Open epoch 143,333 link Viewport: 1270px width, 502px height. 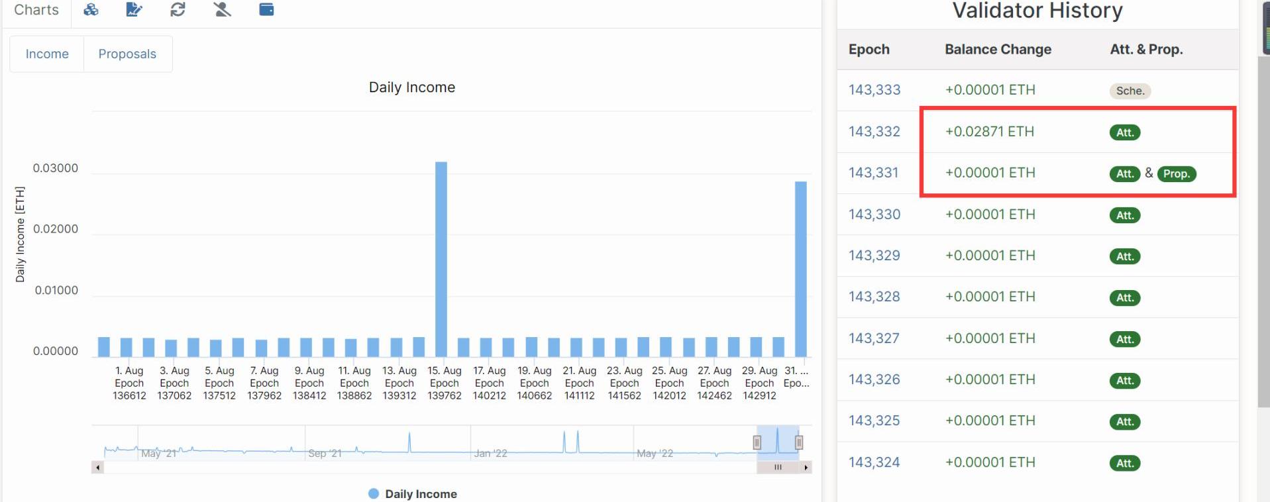(874, 90)
